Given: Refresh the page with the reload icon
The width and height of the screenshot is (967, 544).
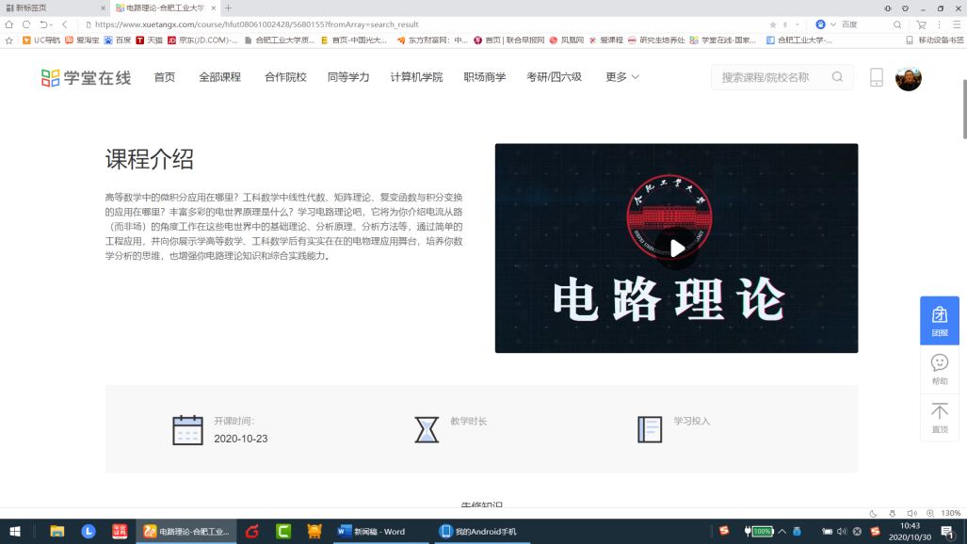Looking at the screenshot, I should tap(26, 24).
